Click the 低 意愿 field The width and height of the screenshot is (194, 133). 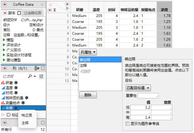(162, 107)
